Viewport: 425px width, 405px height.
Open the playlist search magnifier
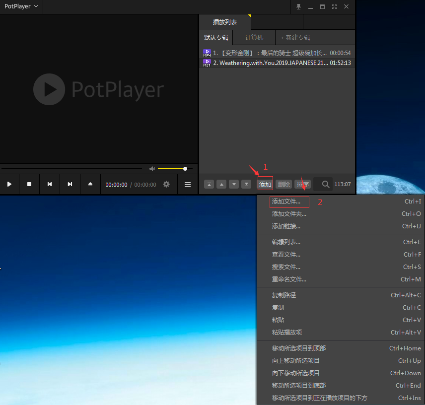pos(326,185)
